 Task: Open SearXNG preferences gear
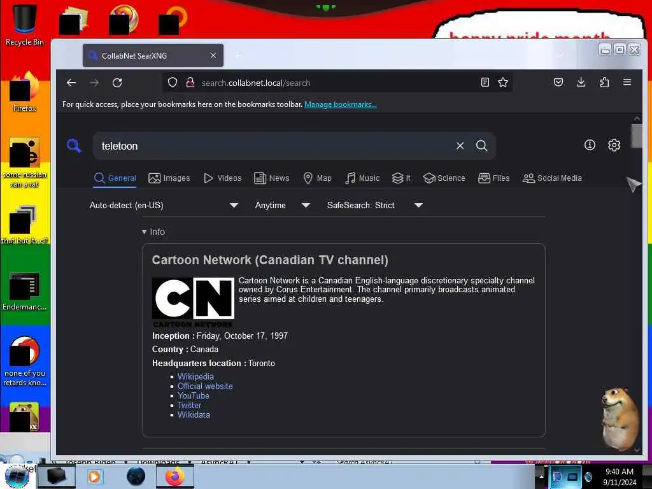click(x=614, y=145)
